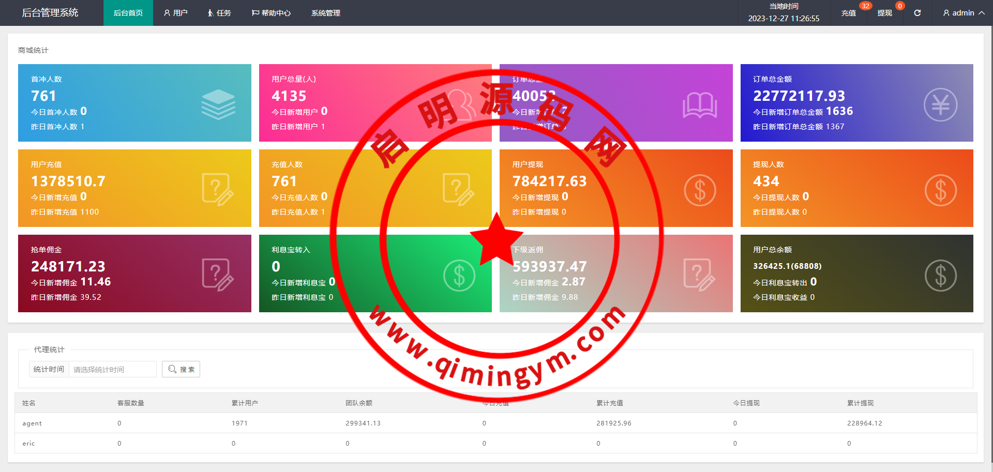
Task: Open the 系统管理 menu
Action: point(325,13)
